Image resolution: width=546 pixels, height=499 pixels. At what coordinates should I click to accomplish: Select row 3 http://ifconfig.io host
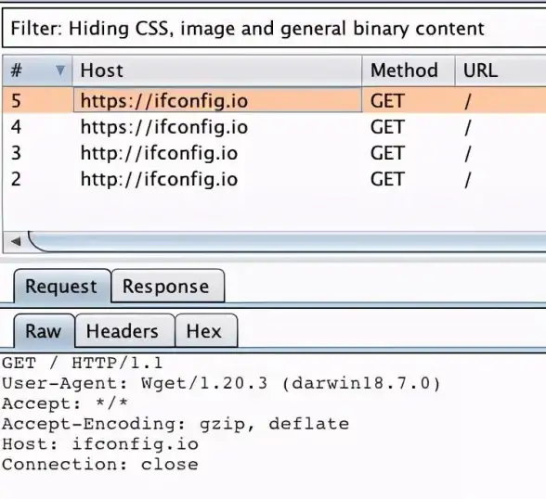pos(159,153)
